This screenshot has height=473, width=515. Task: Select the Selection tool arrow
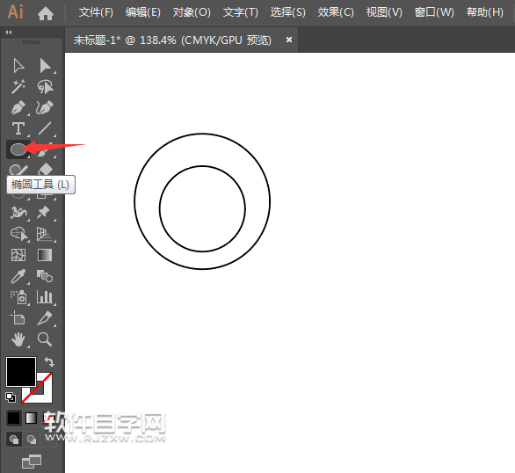18,66
